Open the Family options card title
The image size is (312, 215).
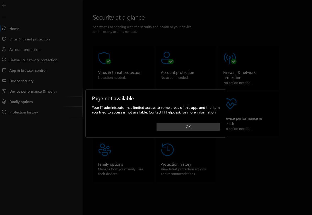click(110, 164)
